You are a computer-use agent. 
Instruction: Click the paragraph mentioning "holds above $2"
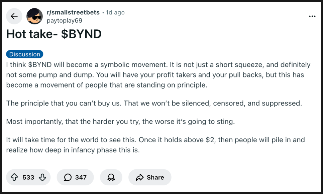pyautogui.click(x=154, y=145)
